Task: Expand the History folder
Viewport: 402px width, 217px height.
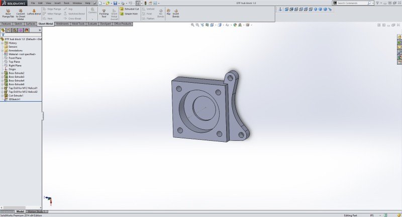Action: pos(3,43)
